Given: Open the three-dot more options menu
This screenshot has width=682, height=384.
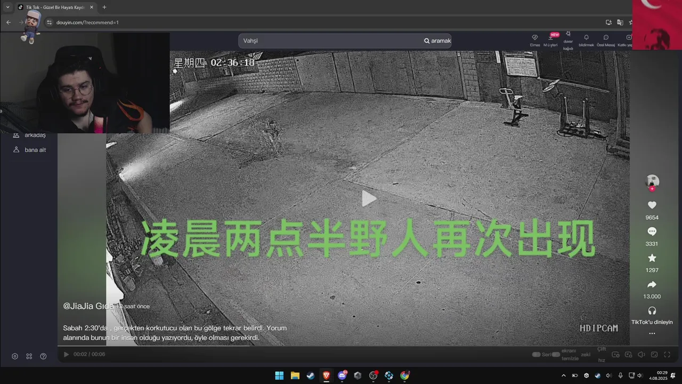Looking at the screenshot, I should click(x=652, y=333).
